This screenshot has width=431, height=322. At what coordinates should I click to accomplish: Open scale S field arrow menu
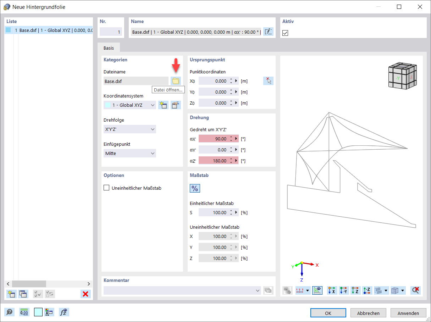pos(236,212)
